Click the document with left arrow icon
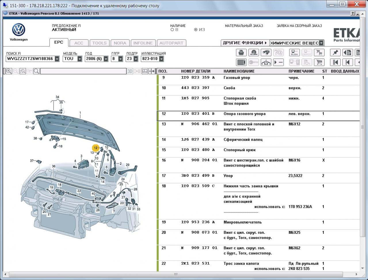The width and height of the screenshot is (368, 280). coord(348,53)
